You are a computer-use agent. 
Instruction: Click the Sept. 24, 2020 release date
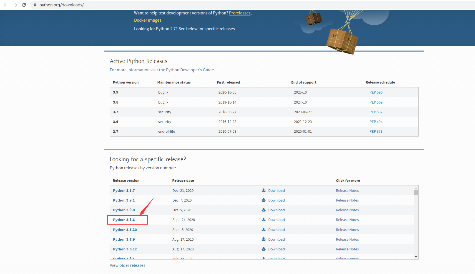tap(184, 220)
